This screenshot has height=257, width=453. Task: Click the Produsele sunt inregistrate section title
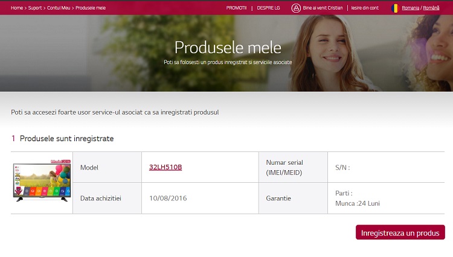tap(66, 139)
